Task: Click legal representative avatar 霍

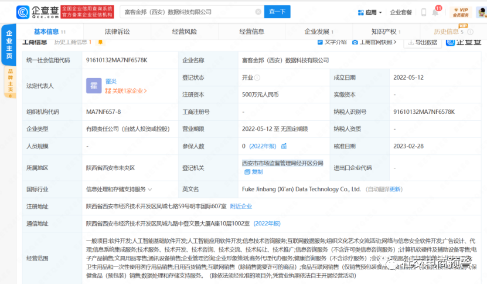Action: tap(94, 86)
